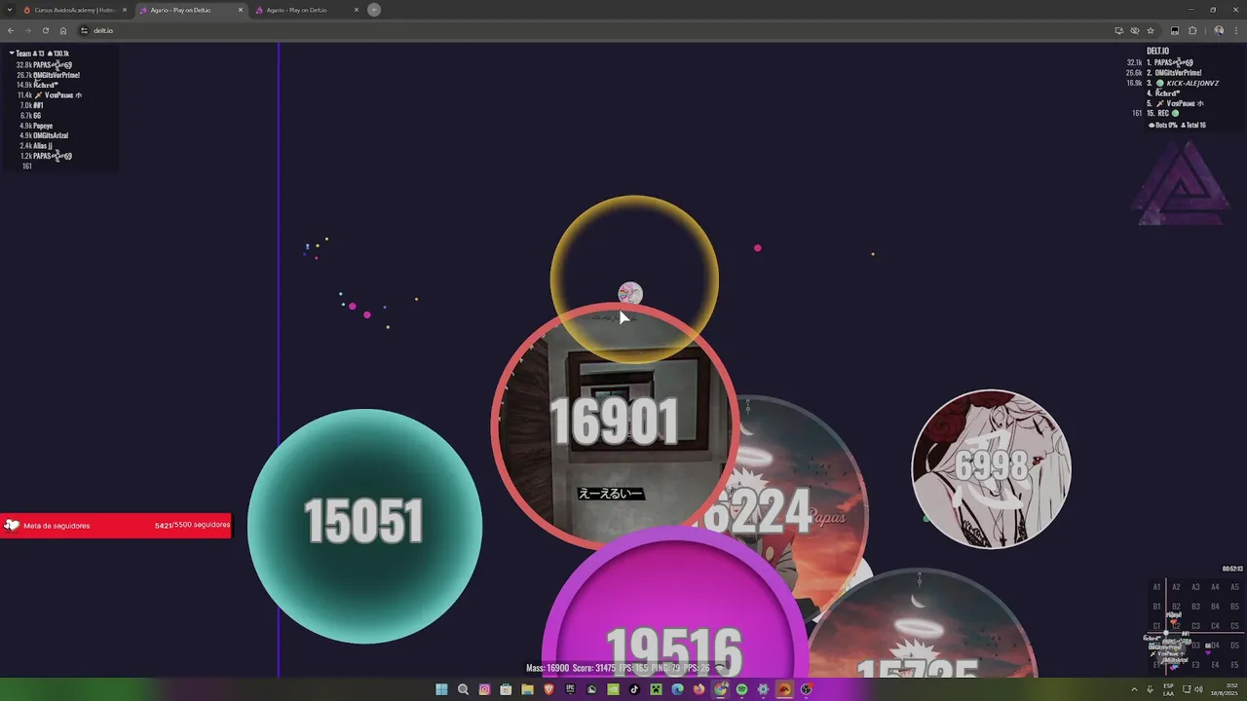
Task: Click the player cell showing mass 16901
Action: tap(614, 425)
